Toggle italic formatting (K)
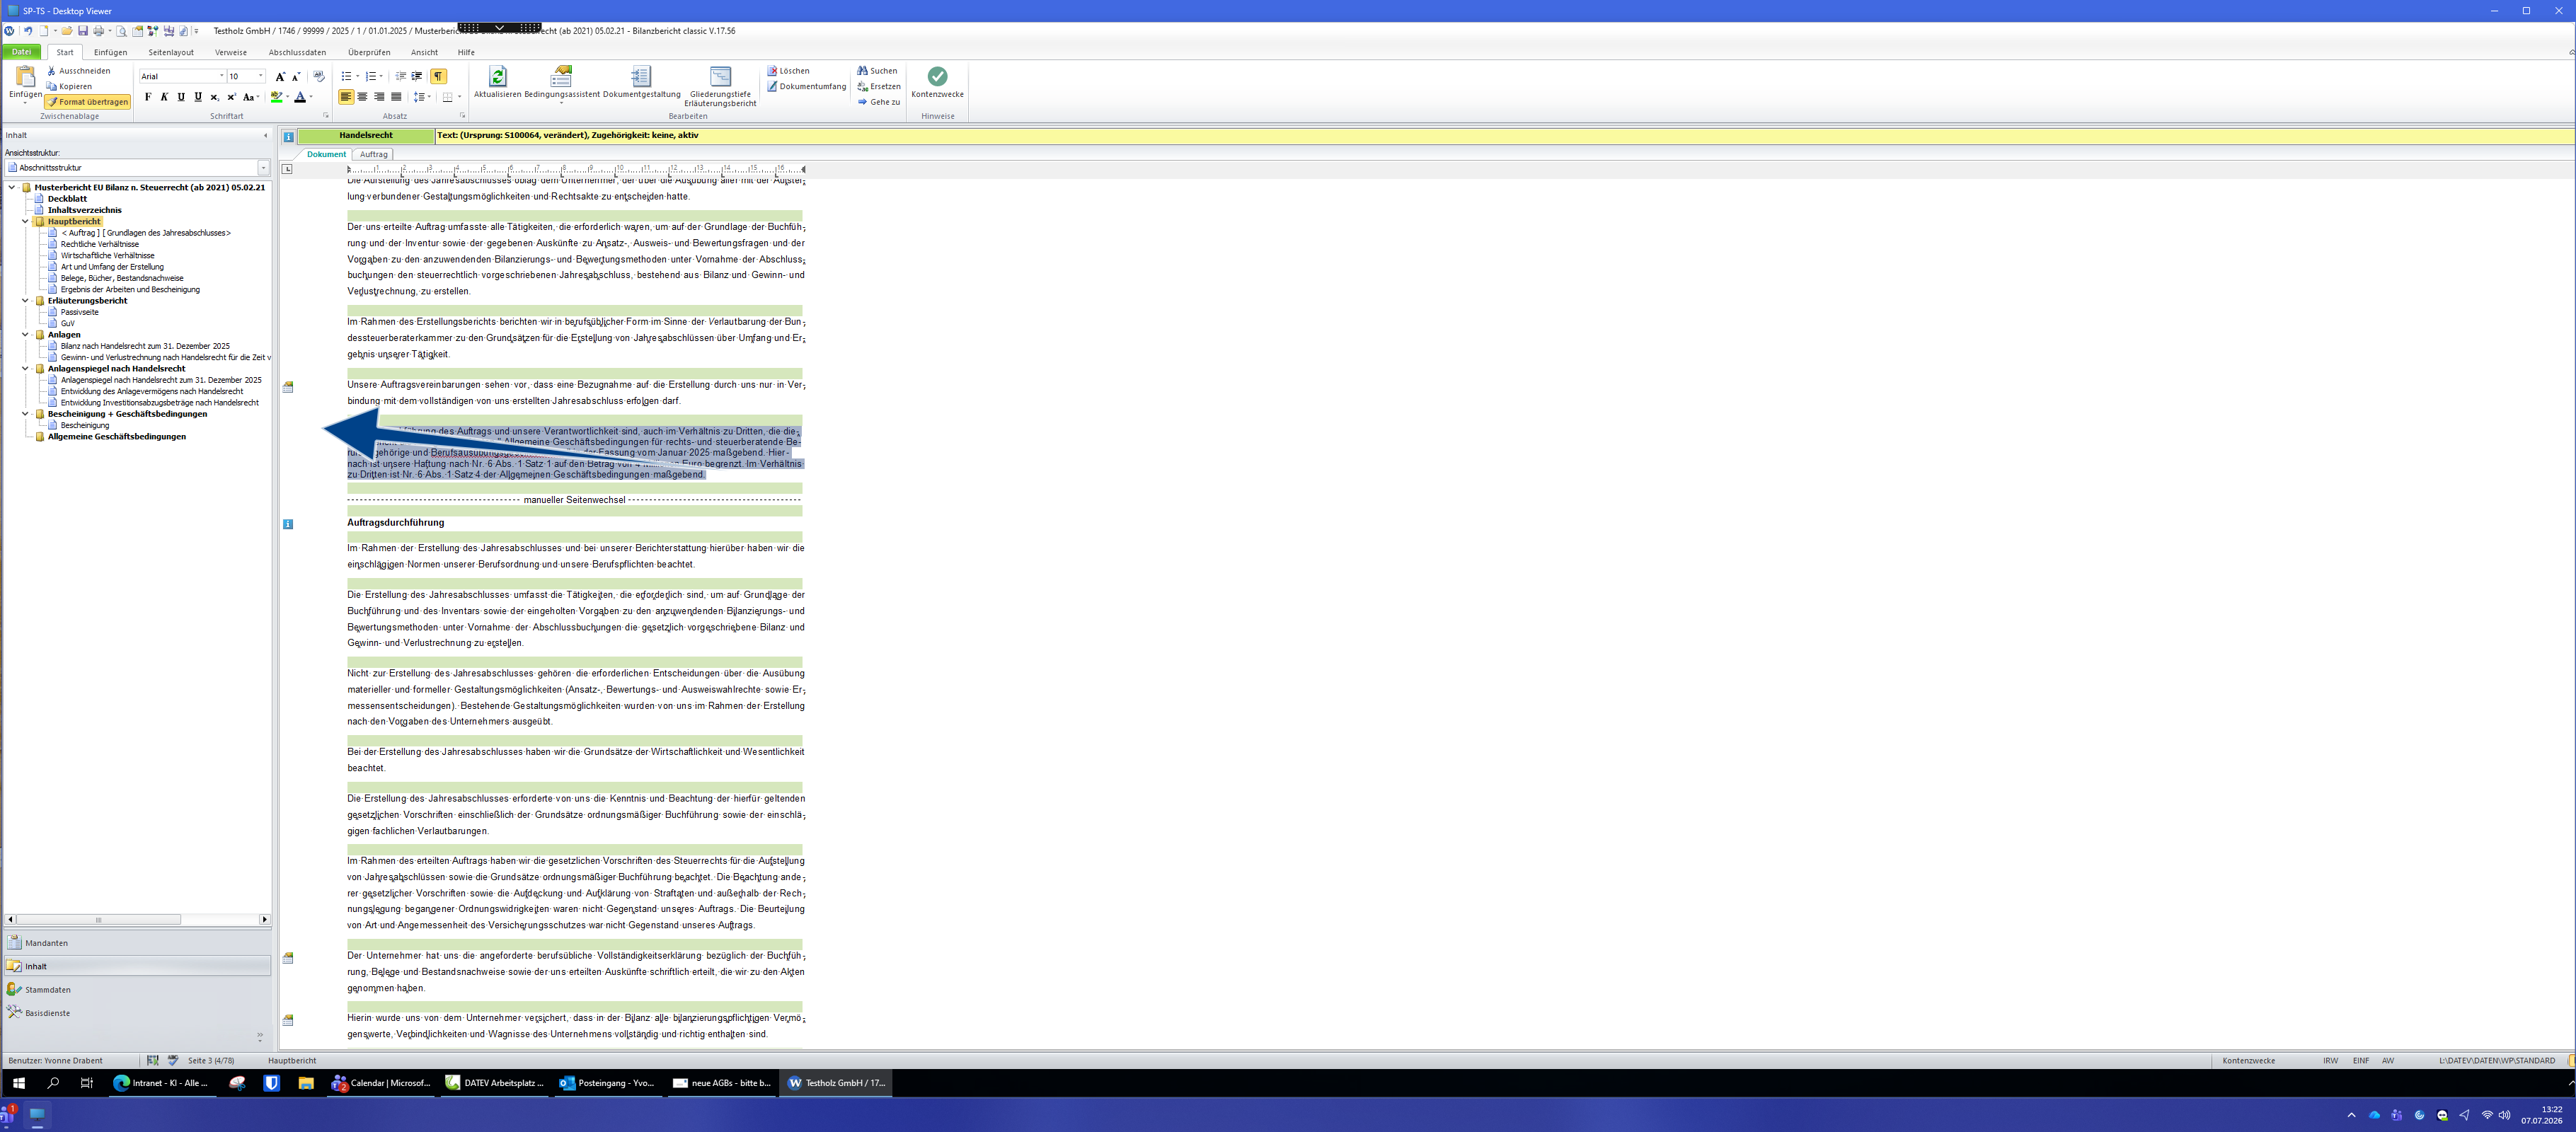This screenshot has width=2576, height=1132. (164, 97)
